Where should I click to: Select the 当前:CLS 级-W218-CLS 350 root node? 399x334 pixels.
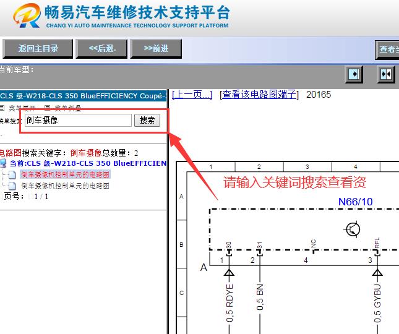click(88, 163)
